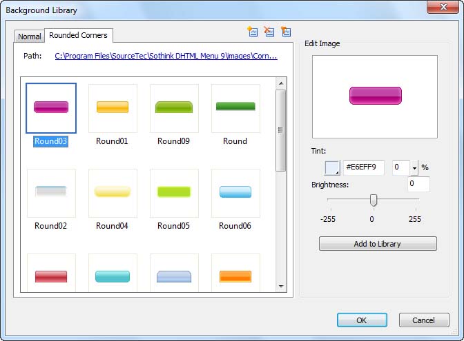Screen dimensions: 464x341
Task: Pick the lime green Round05 thumbnail
Action: pos(174,193)
